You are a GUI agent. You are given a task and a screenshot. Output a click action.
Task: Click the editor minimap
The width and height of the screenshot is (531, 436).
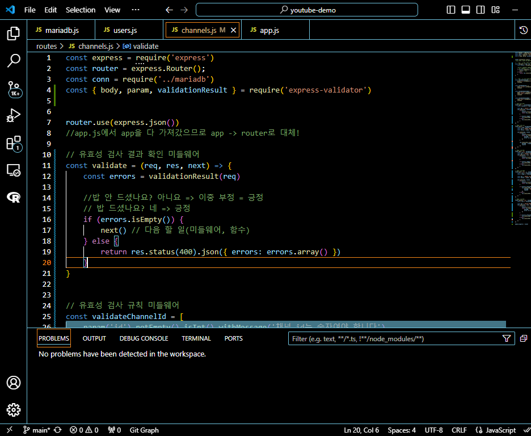coord(522,139)
